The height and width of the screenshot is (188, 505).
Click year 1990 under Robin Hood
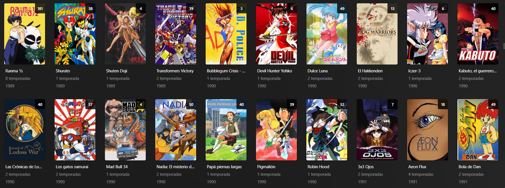point(312,182)
